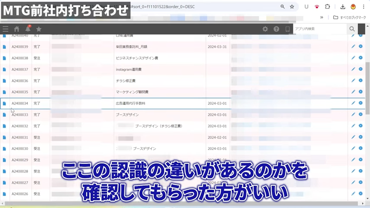The width and height of the screenshot is (370, 208).
Task: Click the help question mark icon
Action: click(276, 29)
